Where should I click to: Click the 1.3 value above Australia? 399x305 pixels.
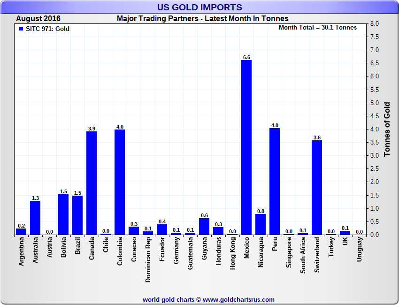pyautogui.click(x=35, y=198)
